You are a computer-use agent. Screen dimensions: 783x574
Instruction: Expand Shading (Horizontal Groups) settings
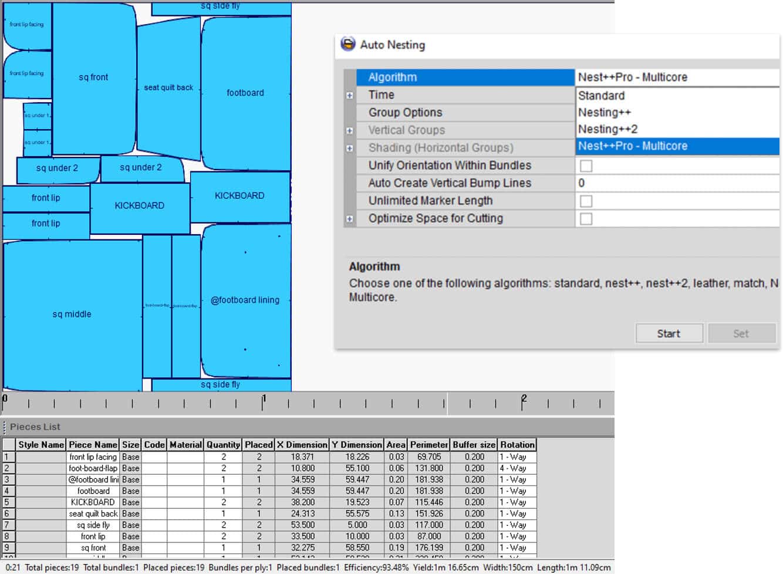coord(349,147)
